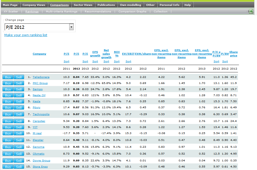
Task: Sell Cargotec shares
Action: click(x=19, y=121)
